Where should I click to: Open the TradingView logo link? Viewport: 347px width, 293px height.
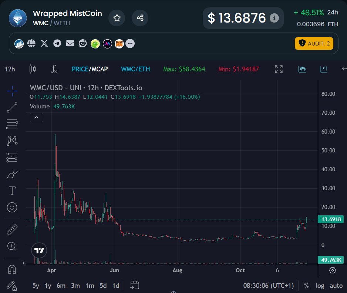(x=39, y=250)
